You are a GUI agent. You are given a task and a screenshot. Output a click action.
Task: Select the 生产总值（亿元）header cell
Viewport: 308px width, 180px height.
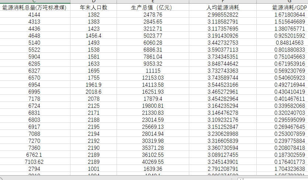(153, 7)
